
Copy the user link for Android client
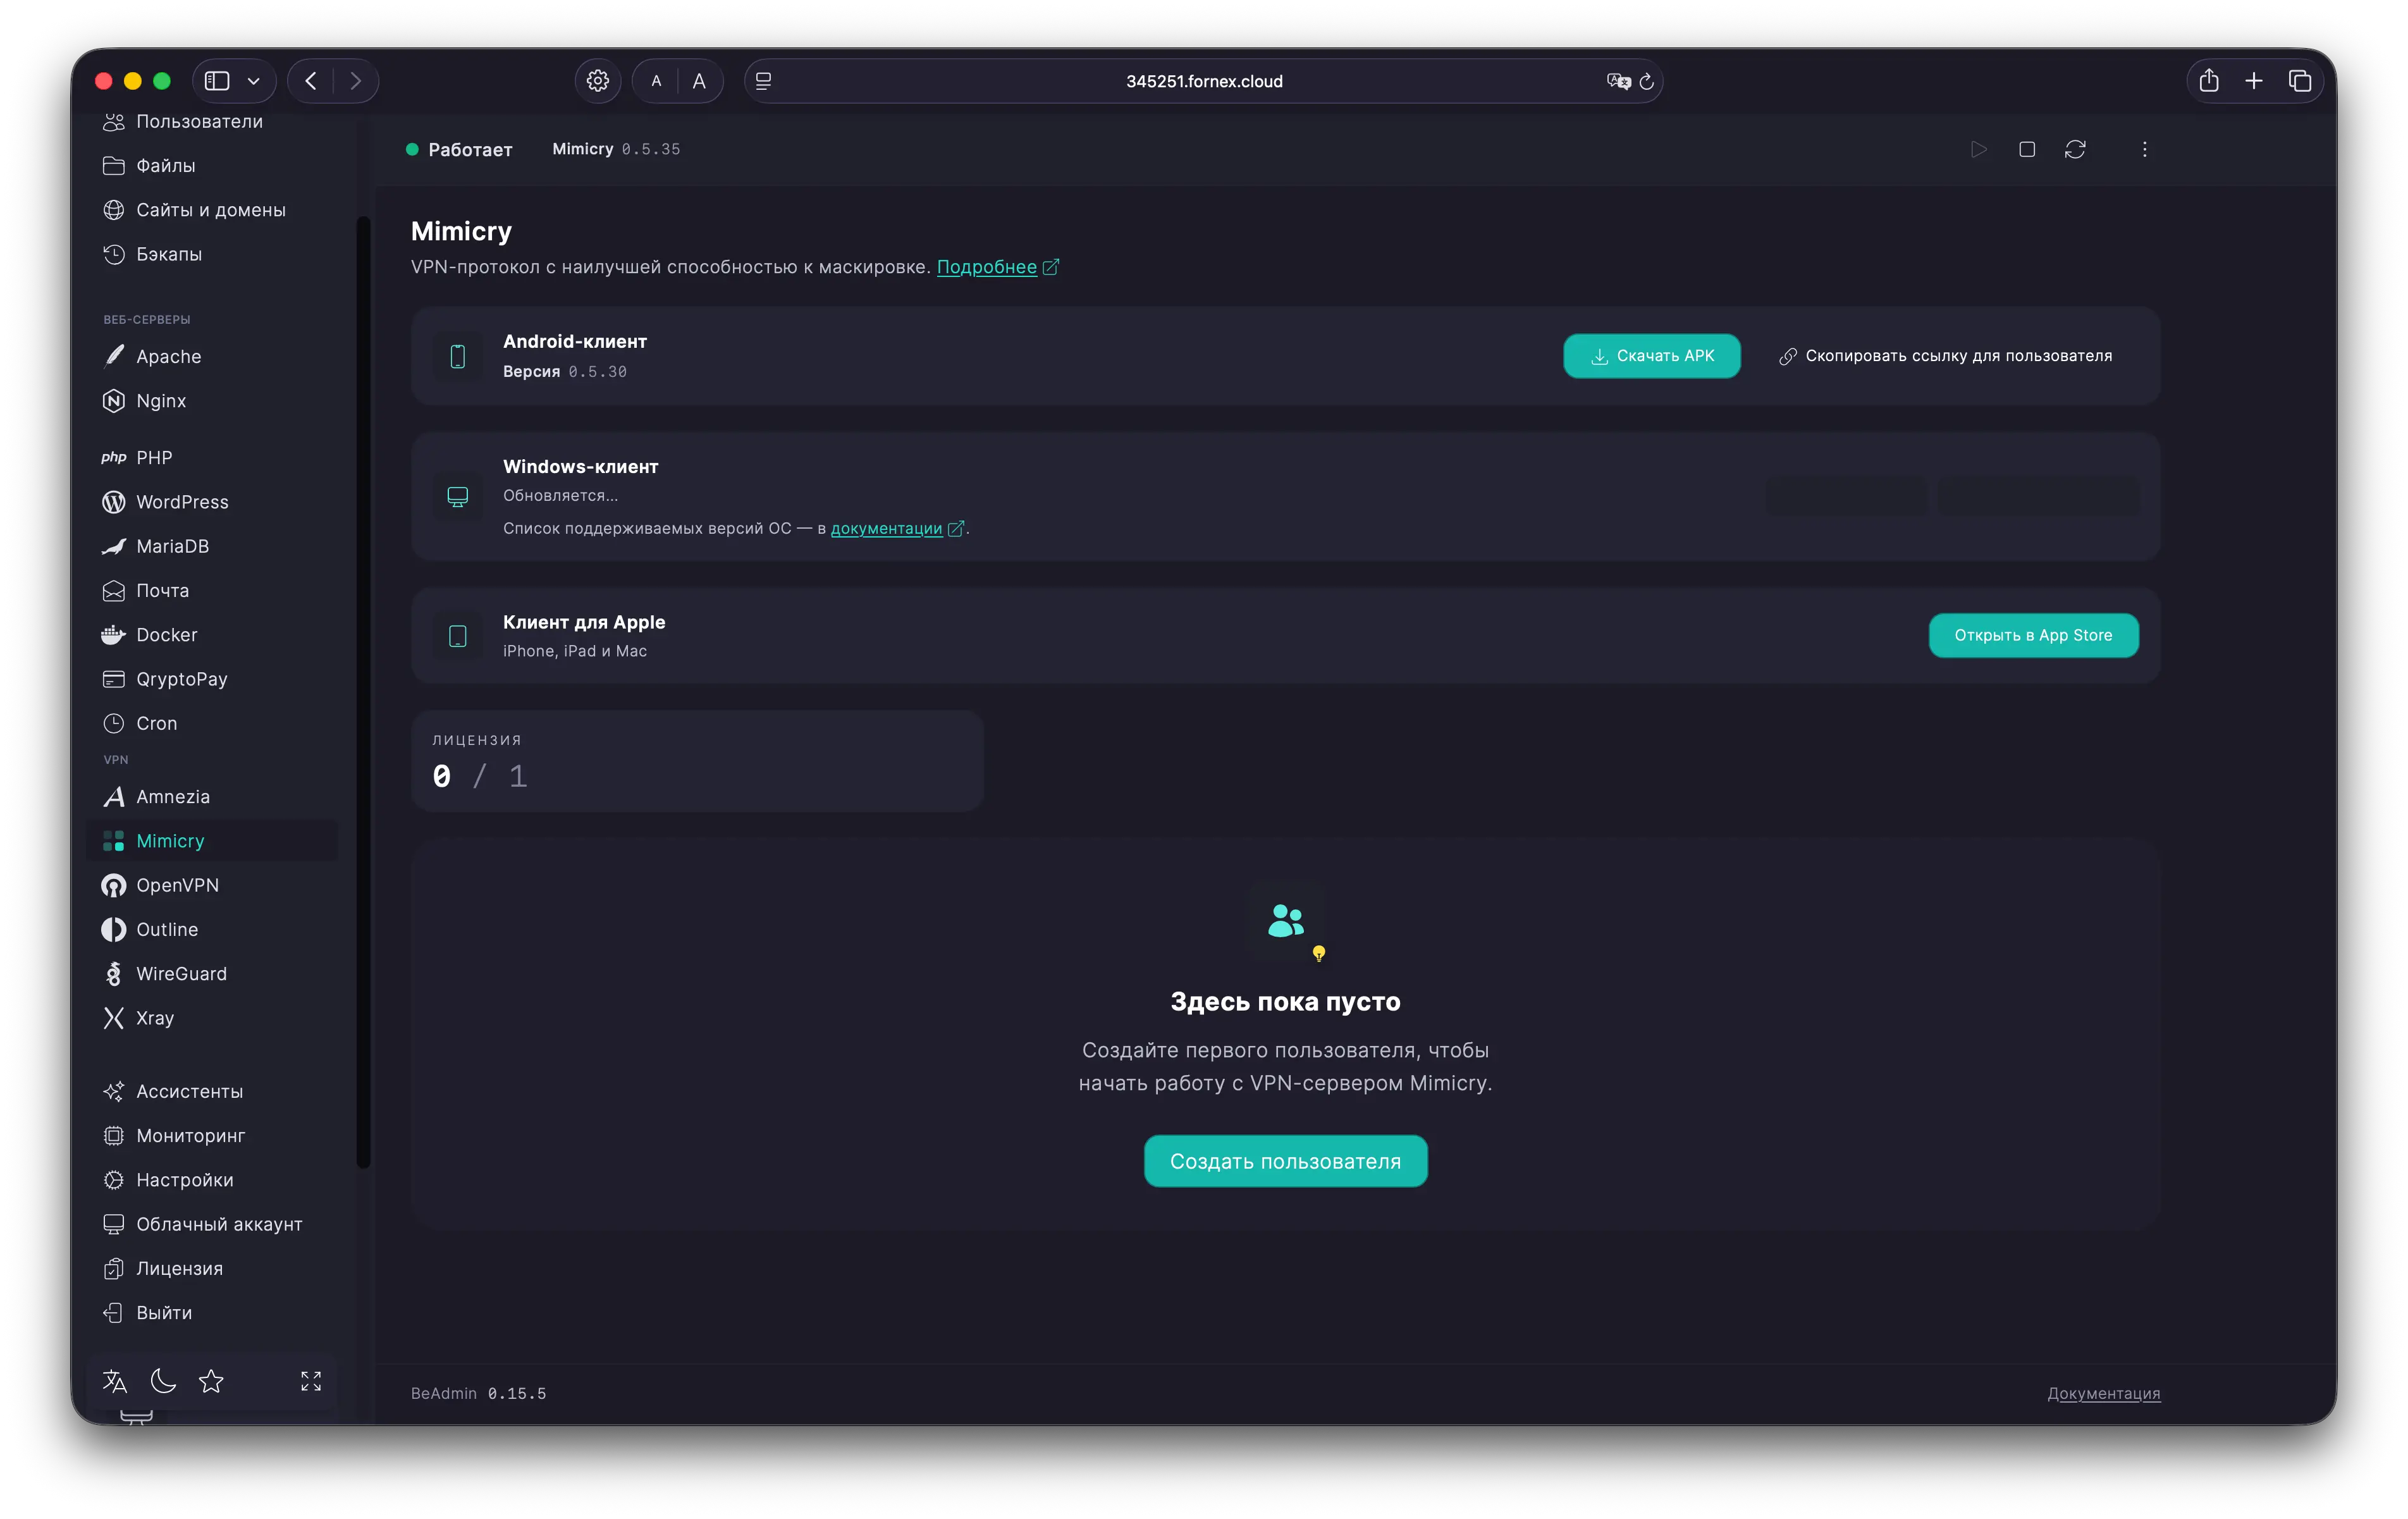[1945, 355]
